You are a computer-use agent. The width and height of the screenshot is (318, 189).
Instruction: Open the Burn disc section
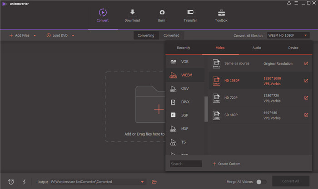click(x=162, y=13)
